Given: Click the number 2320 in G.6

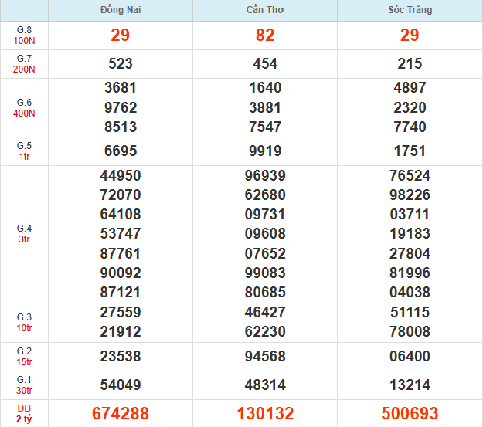Looking at the screenshot, I should 410,108.
